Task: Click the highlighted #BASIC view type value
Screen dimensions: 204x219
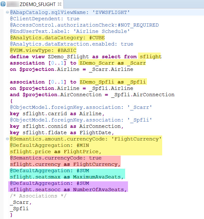Action: pyautogui.click(x=67, y=50)
